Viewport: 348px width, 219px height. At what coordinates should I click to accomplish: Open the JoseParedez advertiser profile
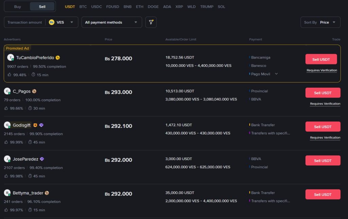point(25,159)
